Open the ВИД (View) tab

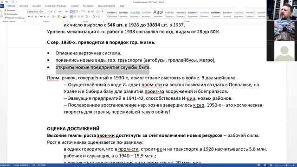coord(122,6)
